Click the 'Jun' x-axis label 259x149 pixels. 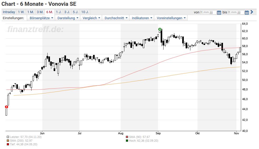point(42,133)
